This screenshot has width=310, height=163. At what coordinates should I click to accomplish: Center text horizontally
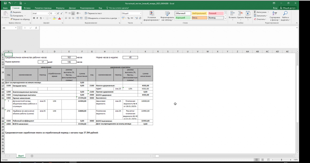[69, 18]
